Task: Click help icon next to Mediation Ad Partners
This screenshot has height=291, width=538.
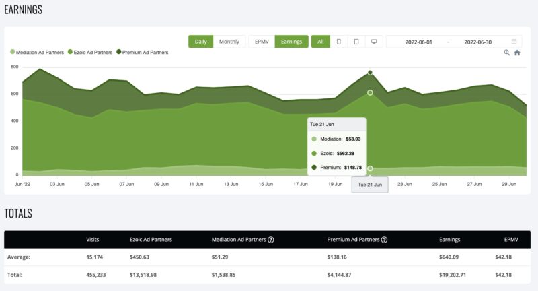Action: (x=271, y=239)
